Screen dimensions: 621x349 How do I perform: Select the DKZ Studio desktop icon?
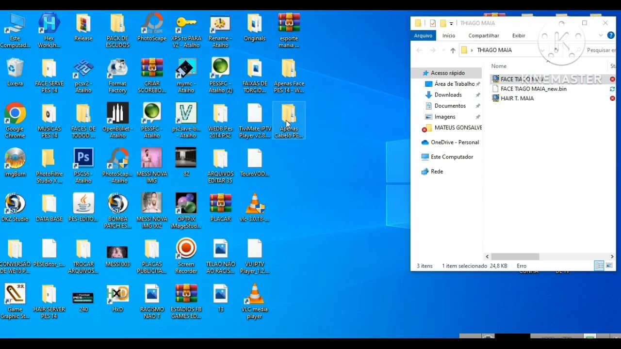[15, 207]
